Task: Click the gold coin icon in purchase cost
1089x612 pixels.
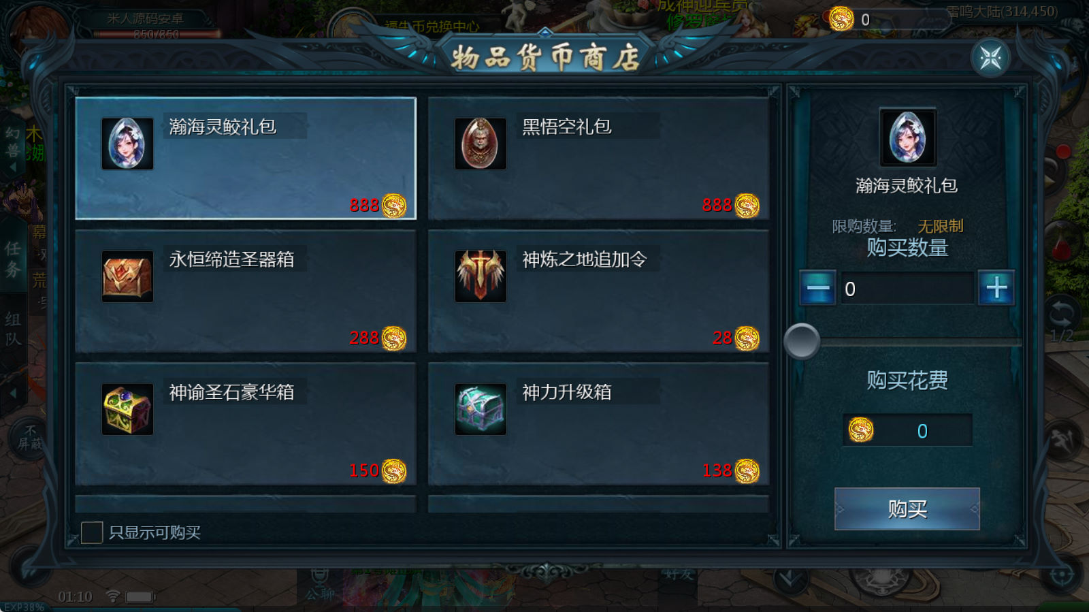Action: click(861, 430)
